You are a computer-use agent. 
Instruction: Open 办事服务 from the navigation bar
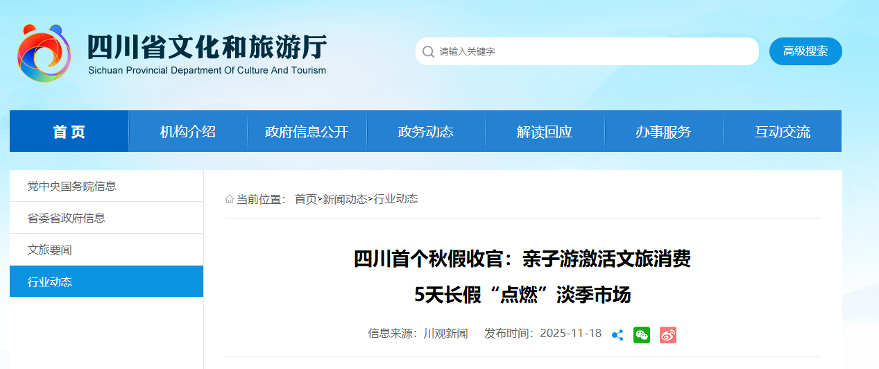(x=663, y=132)
